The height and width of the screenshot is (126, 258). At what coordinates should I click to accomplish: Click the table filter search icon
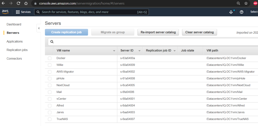coord(52,42)
